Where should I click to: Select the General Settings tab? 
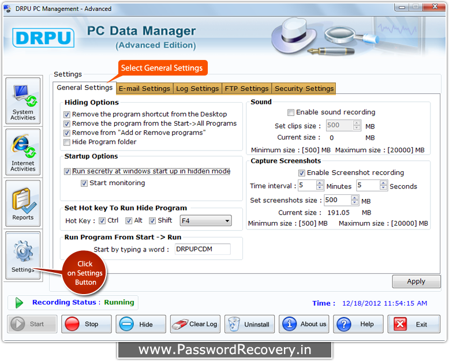point(84,88)
